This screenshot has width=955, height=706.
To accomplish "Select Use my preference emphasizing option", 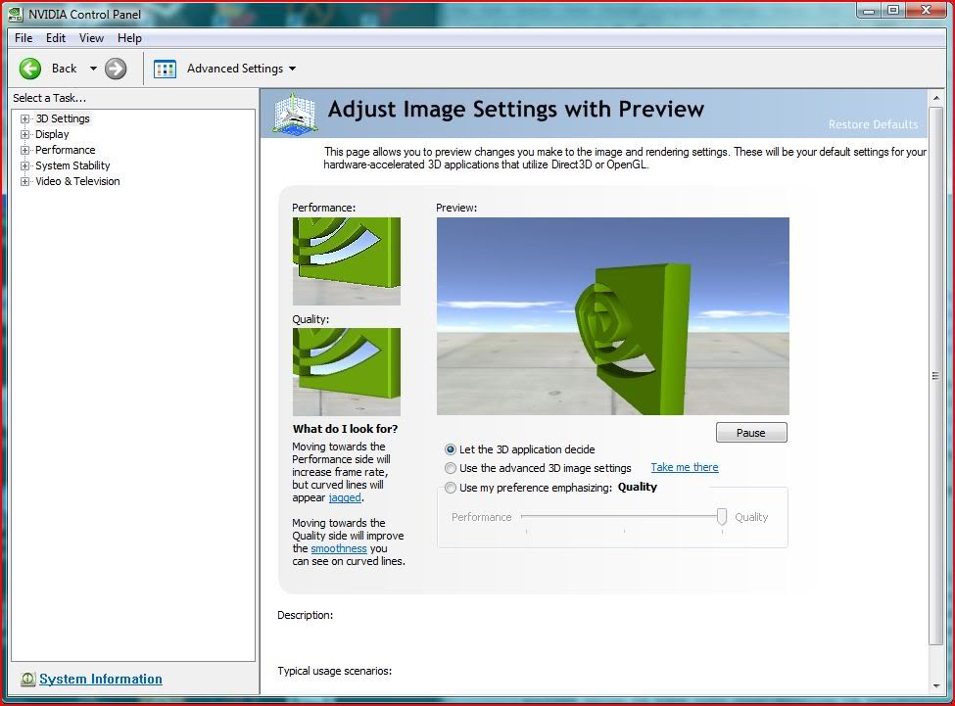I will click(451, 488).
